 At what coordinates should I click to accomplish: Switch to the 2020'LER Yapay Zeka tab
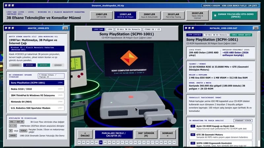coord(197,15)
